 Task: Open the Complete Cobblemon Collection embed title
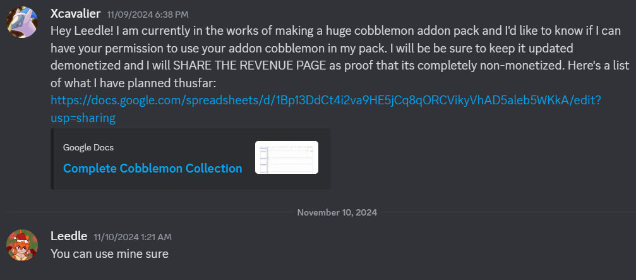[x=152, y=168]
